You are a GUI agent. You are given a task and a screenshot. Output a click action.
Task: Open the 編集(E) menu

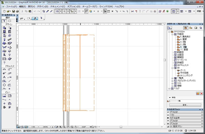coord(23,6)
